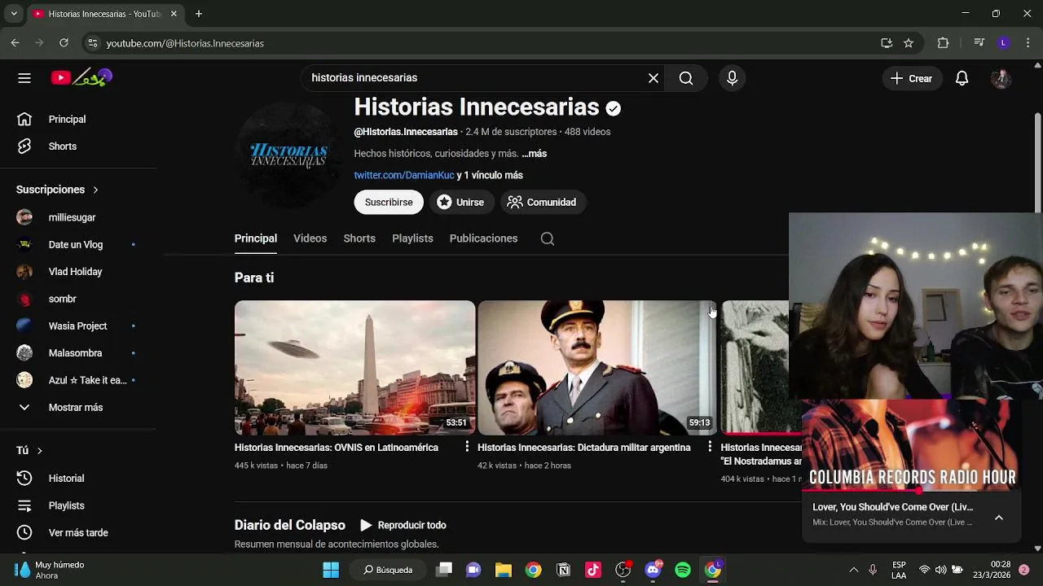This screenshot has width=1043, height=586.
Task: Open the Comunidad button
Action: point(542,203)
